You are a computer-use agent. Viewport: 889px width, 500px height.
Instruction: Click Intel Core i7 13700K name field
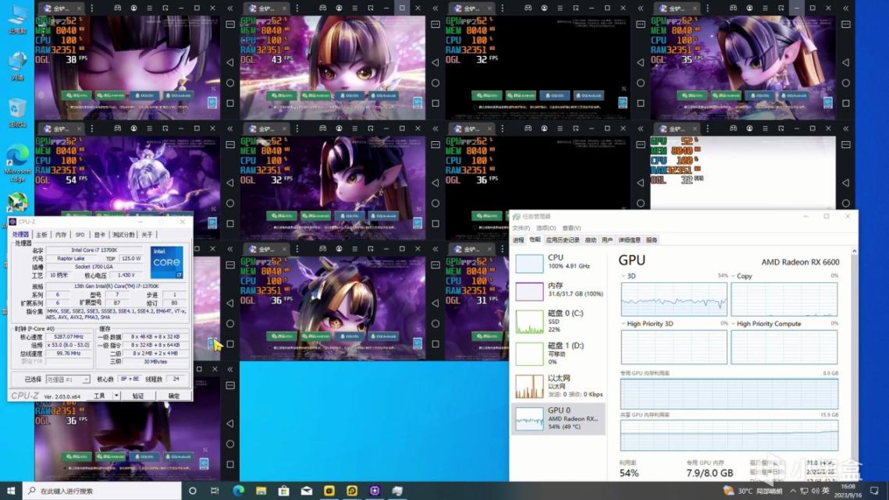(94, 250)
